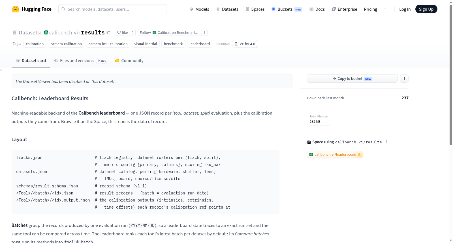Copy dataset name with the copy icon
This screenshot has height=243, width=453.
tap(108, 32)
